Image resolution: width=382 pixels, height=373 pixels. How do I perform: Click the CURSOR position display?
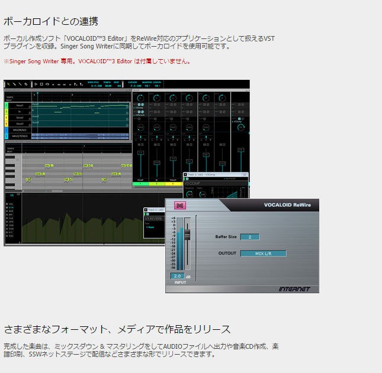click(x=136, y=86)
